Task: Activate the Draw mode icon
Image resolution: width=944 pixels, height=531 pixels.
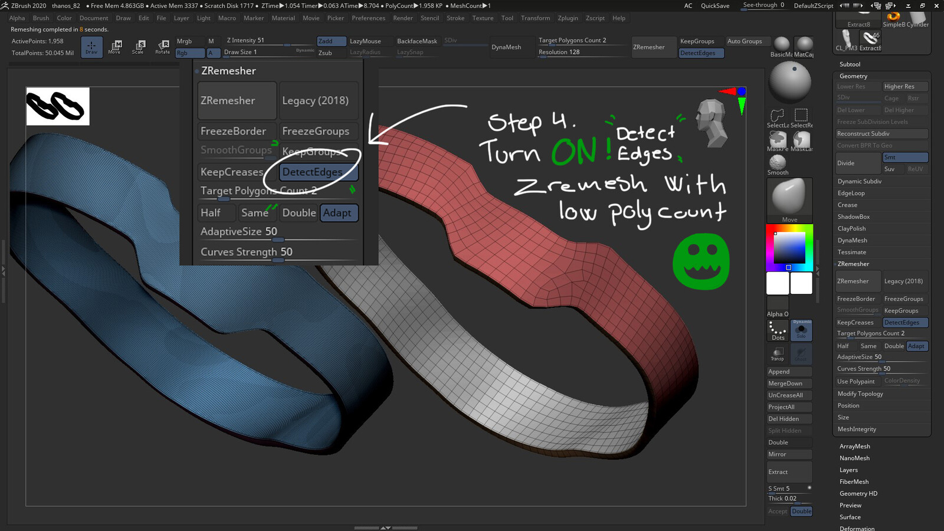Action: [91, 47]
